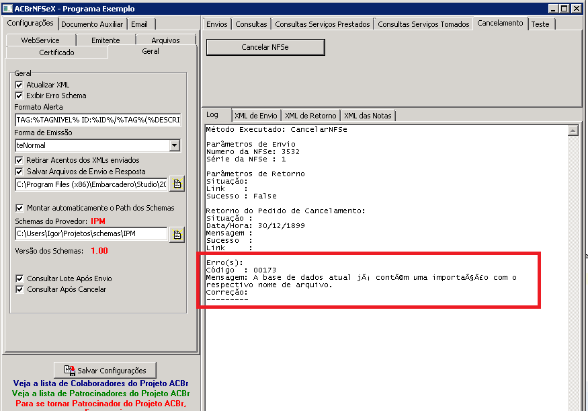Viewport: 588px width, 411px height.
Task: Toggle Exibir Erro Schema checkbox
Action: pyautogui.click(x=19, y=96)
